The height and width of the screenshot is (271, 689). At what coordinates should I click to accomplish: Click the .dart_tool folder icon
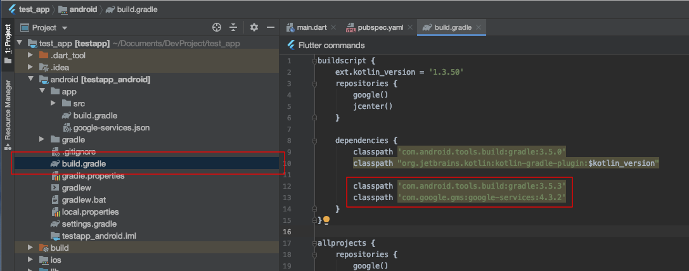[44, 55]
